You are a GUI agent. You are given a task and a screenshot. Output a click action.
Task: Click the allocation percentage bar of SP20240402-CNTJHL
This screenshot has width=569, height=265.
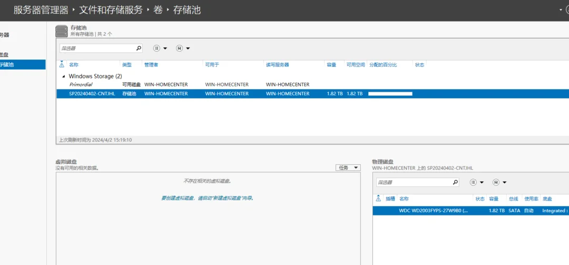pyautogui.click(x=390, y=94)
